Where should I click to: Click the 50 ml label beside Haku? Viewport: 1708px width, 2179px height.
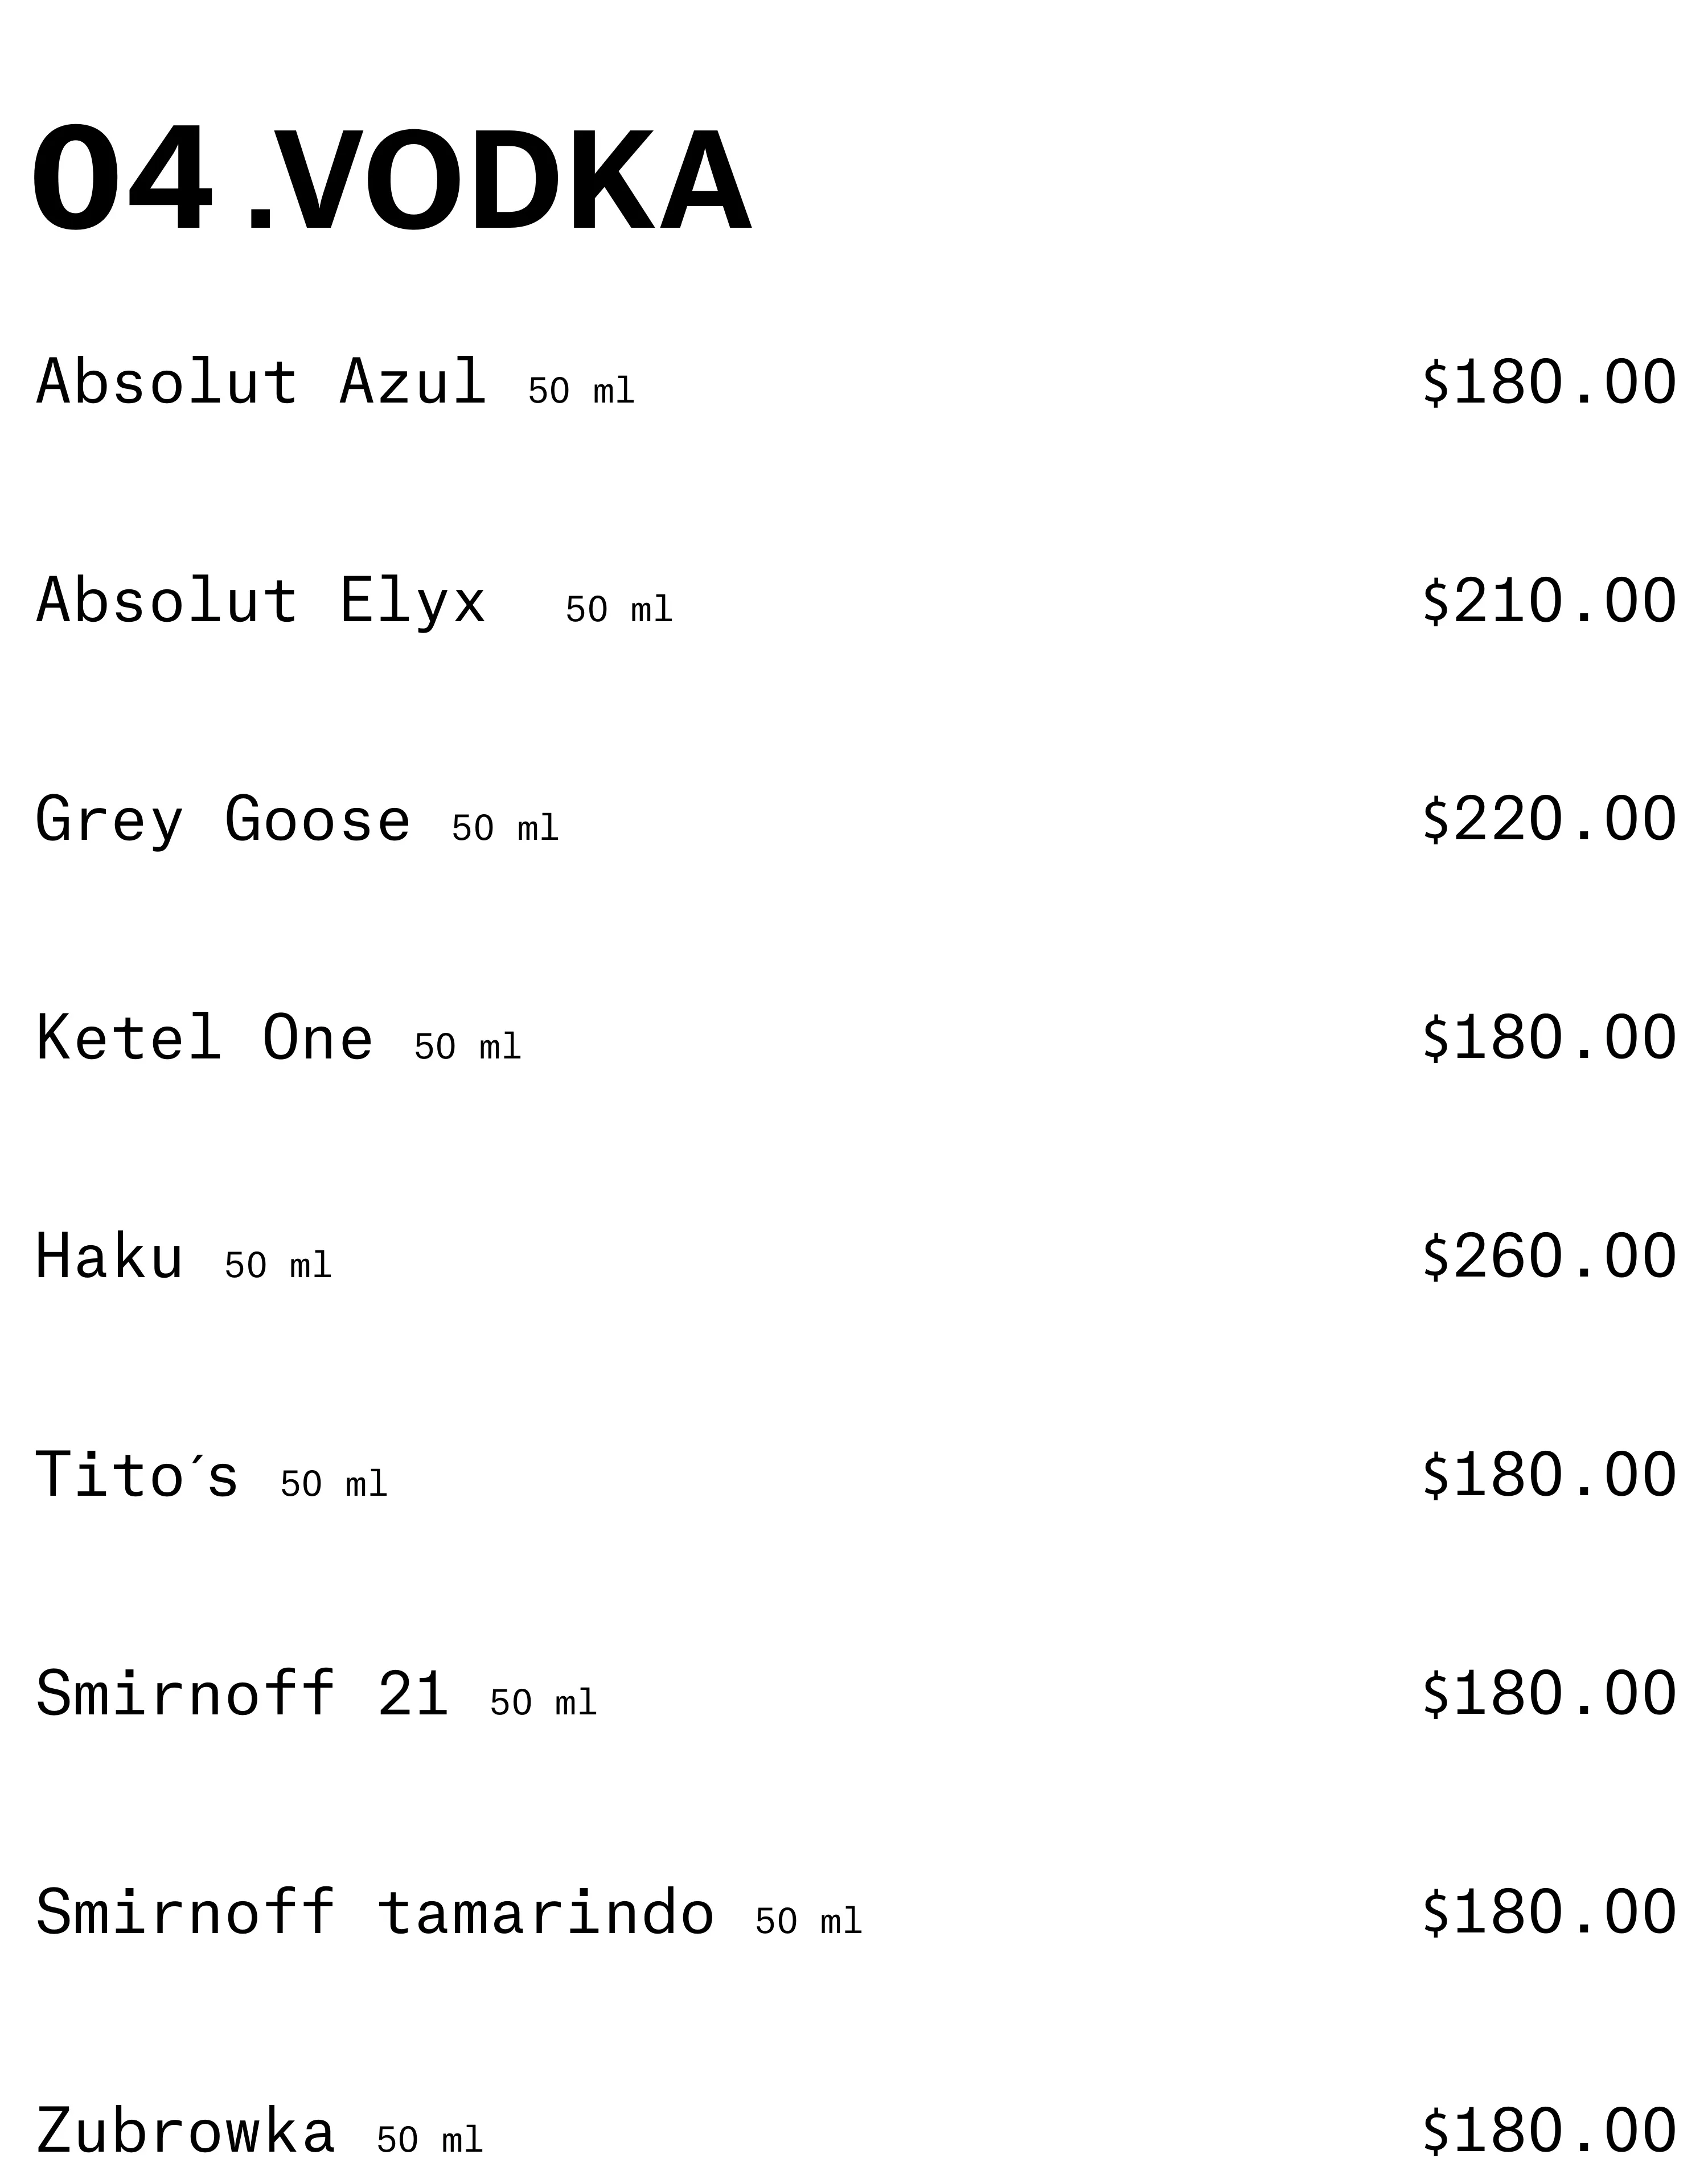pos(278,1265)
